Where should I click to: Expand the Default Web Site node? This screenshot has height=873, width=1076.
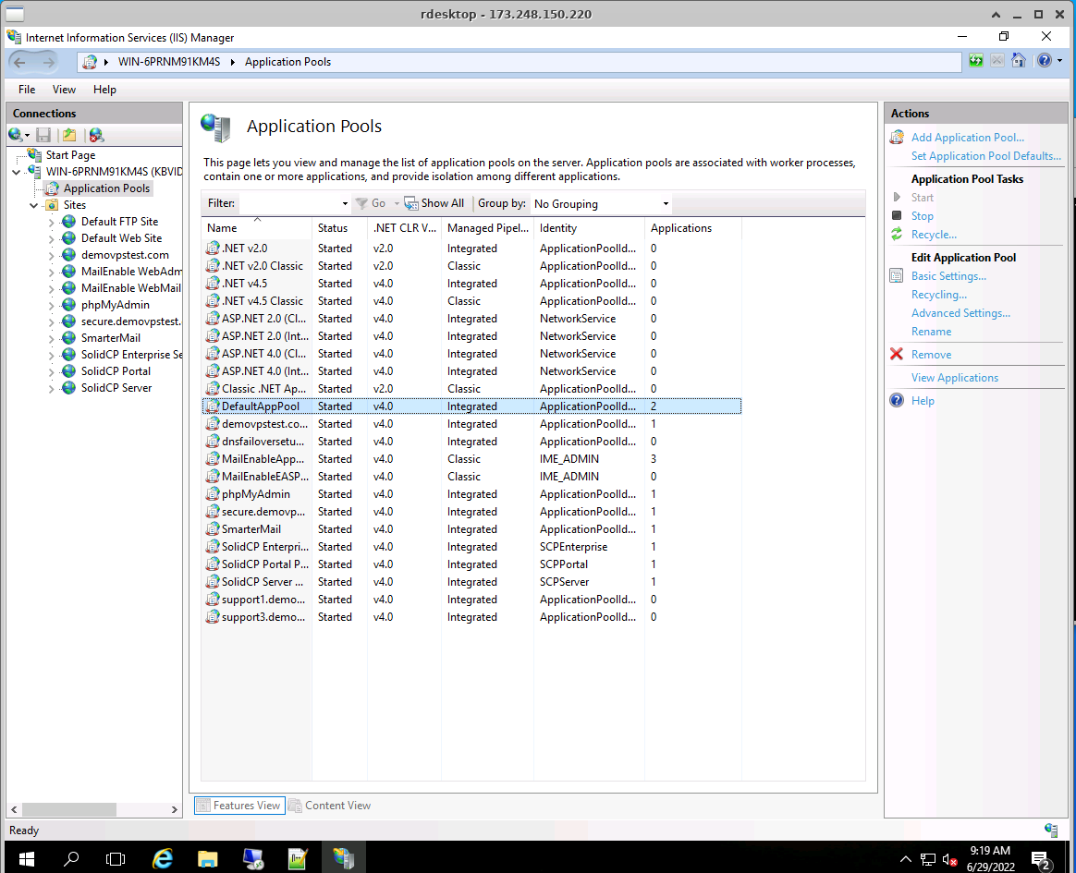(52, 238)
